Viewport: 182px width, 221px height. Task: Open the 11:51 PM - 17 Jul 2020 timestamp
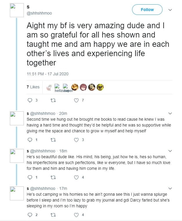coord(48,74)
